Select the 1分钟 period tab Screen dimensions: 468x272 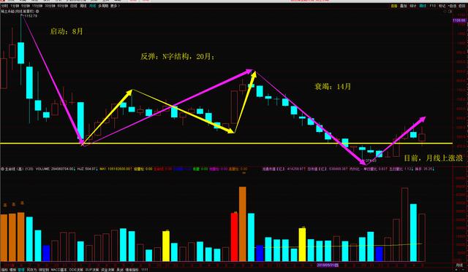point(15,6)
